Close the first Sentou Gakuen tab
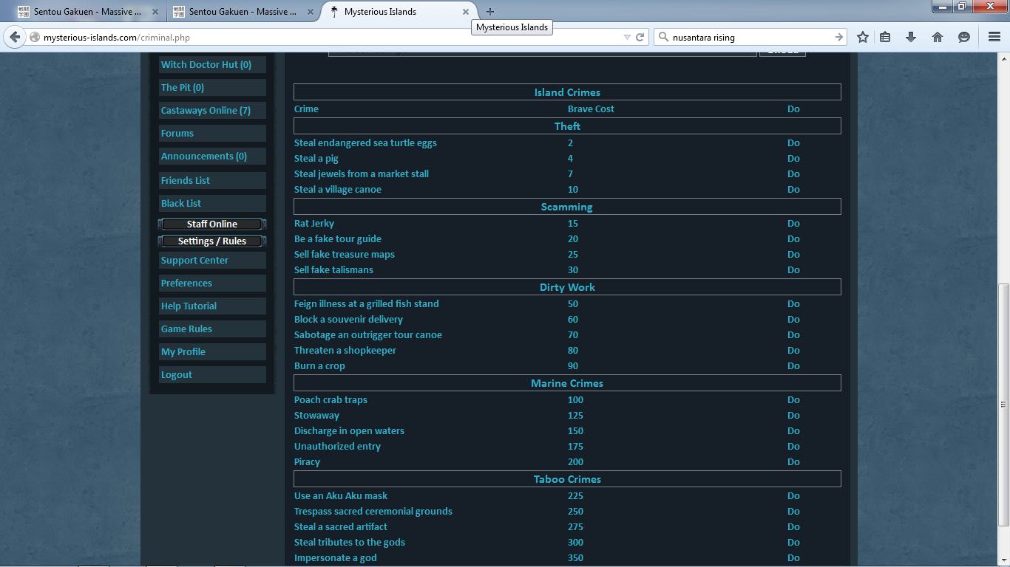Image resolution: width=1010 pixels, height=567 pixels. point(155,12)
